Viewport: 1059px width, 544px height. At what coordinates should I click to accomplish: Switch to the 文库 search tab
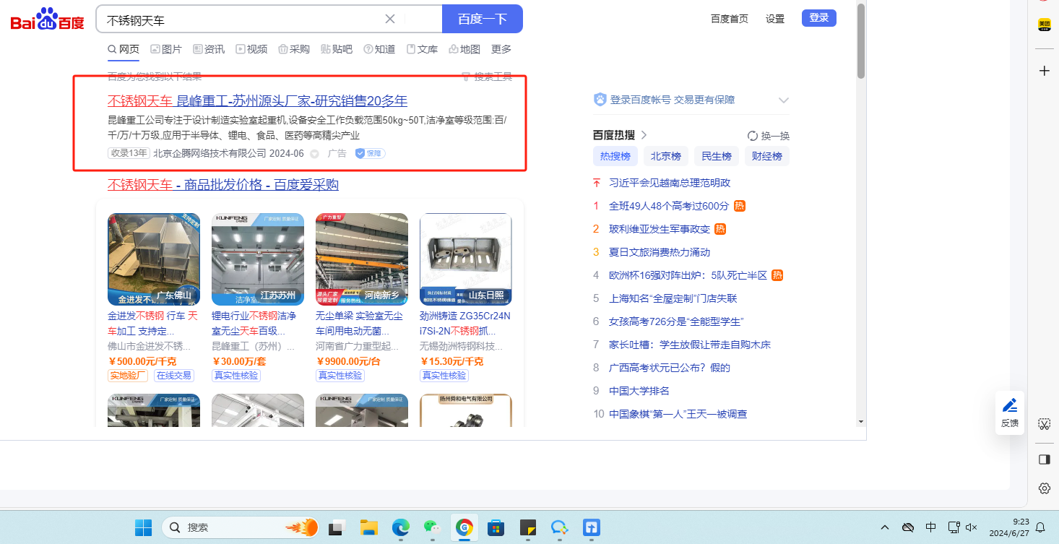tap(422, 49)
